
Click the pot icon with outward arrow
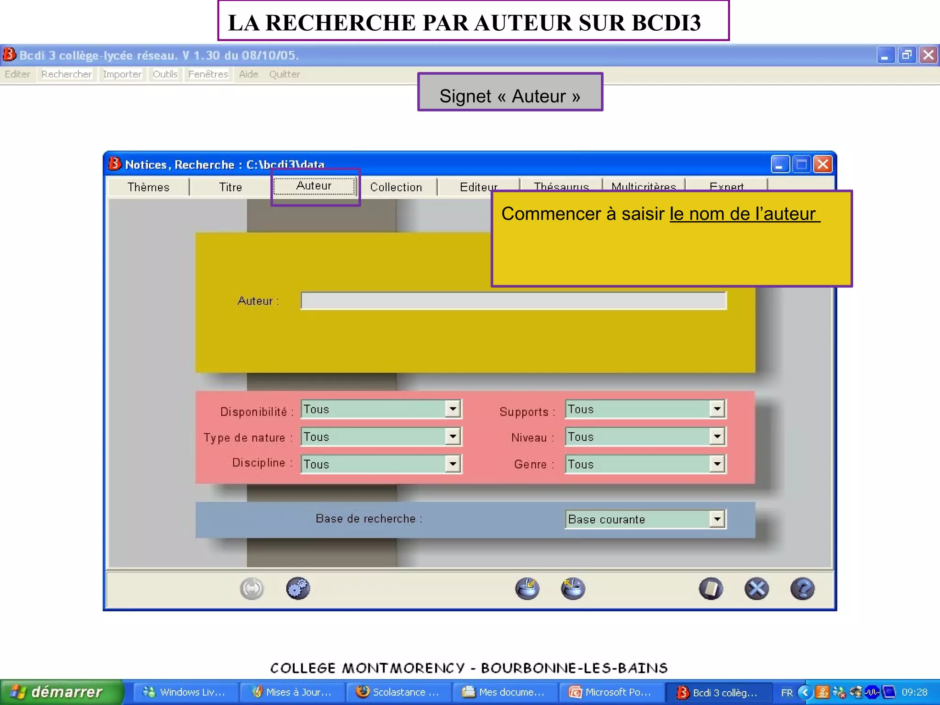[573, 588]
